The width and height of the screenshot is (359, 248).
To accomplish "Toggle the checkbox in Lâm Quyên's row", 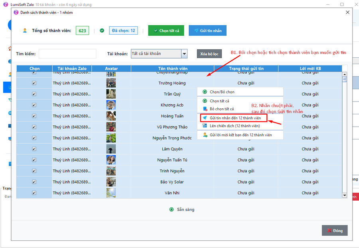I will click(34, 149).
